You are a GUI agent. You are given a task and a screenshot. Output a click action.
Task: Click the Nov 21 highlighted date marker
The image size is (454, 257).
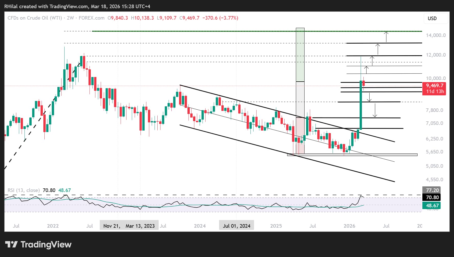click(x=111, y=226)
